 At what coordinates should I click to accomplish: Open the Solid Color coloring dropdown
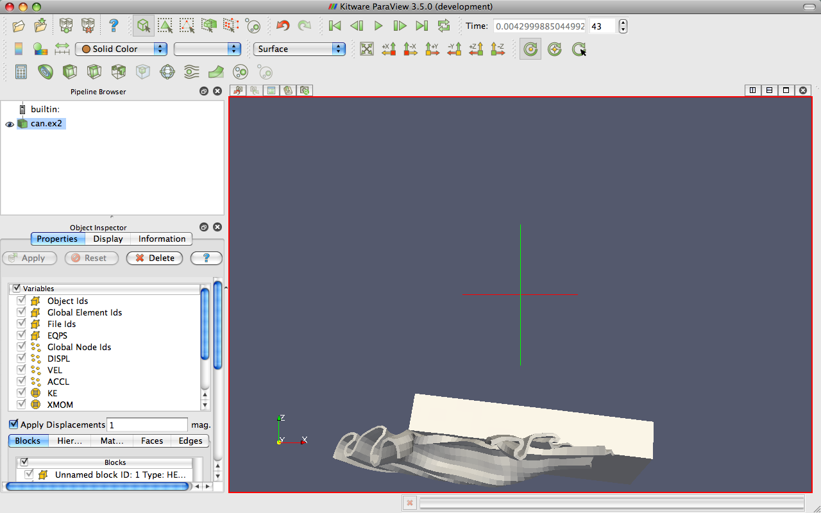pyautogui.click(x=121, y=49)
